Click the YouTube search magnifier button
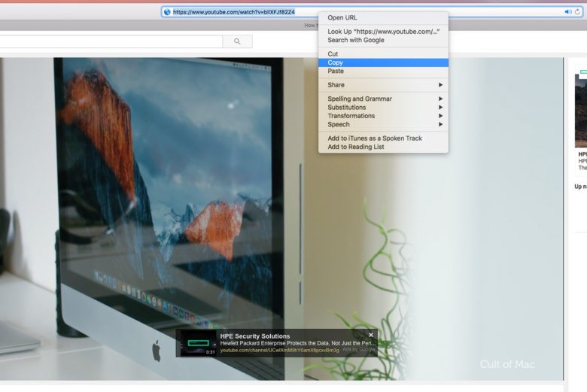This screenshot has width=587, height=392. pyautogui.click(x=238, y=41)
